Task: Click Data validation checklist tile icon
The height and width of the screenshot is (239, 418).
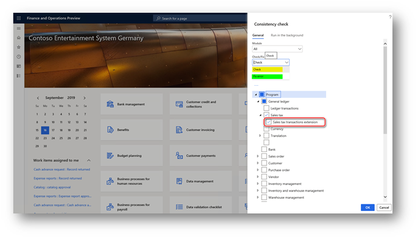Action: (179, 207)
